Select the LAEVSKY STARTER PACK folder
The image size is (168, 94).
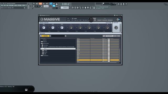tap(59, 47)
